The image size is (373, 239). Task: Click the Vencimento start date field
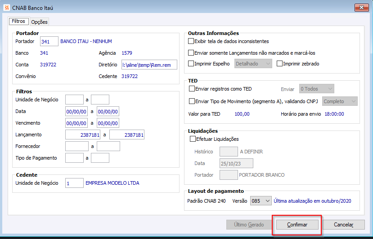pyautogui.click(x=76, y=123)
